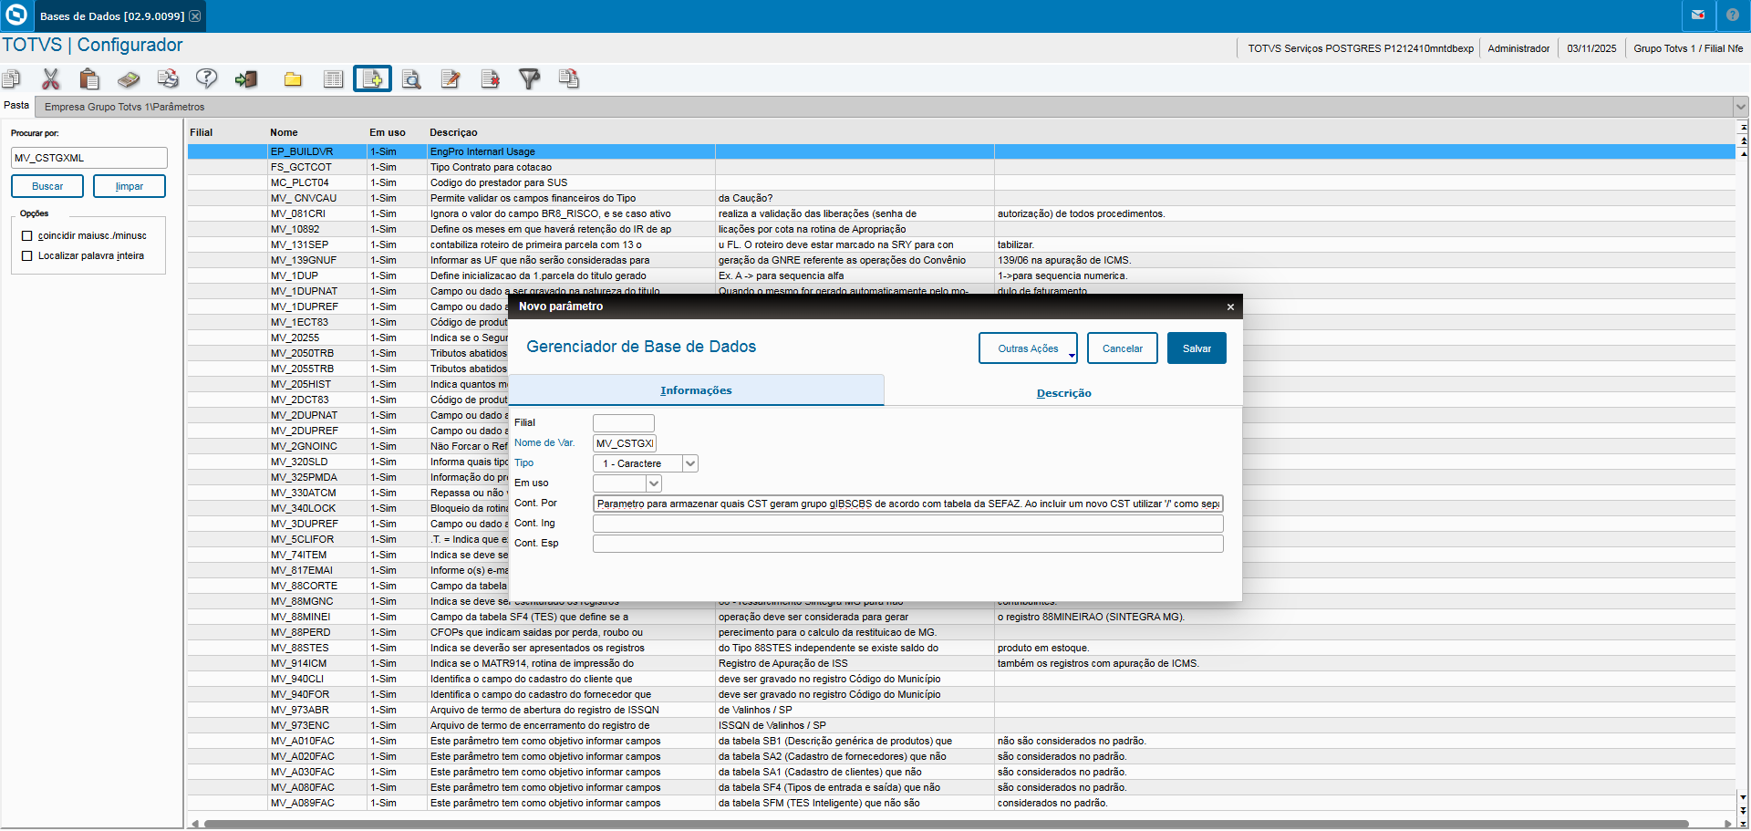Viewport: 1751px width, 831px height.
Task: Click the Paste clipboard icon
Action: 89,79
